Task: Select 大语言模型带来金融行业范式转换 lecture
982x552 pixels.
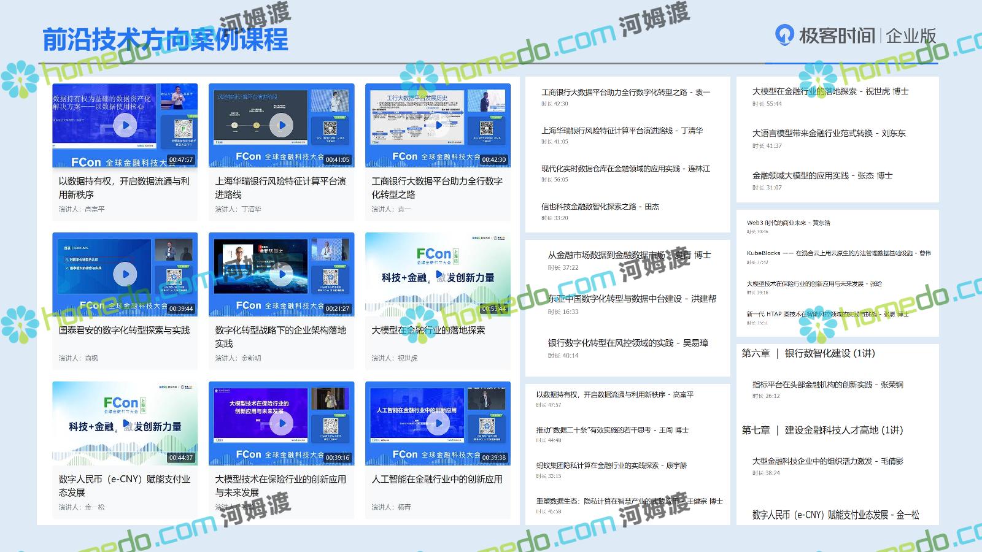Action: point(829,133)
